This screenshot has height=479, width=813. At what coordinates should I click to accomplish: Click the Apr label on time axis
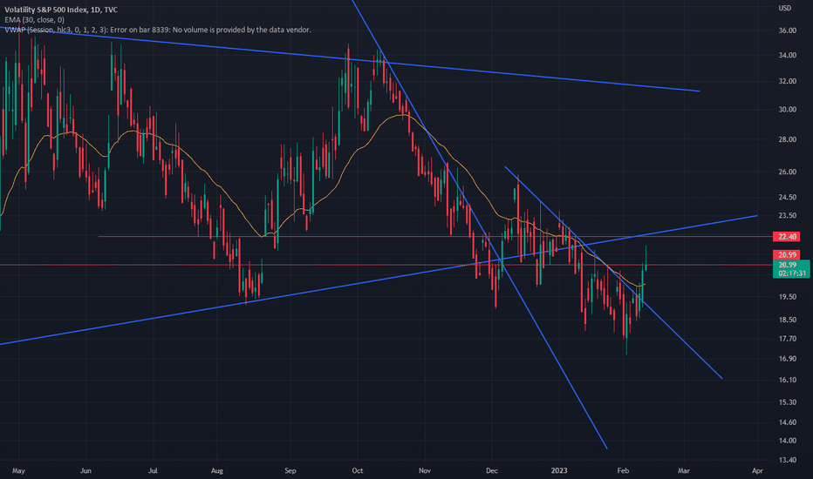[757, 470]
